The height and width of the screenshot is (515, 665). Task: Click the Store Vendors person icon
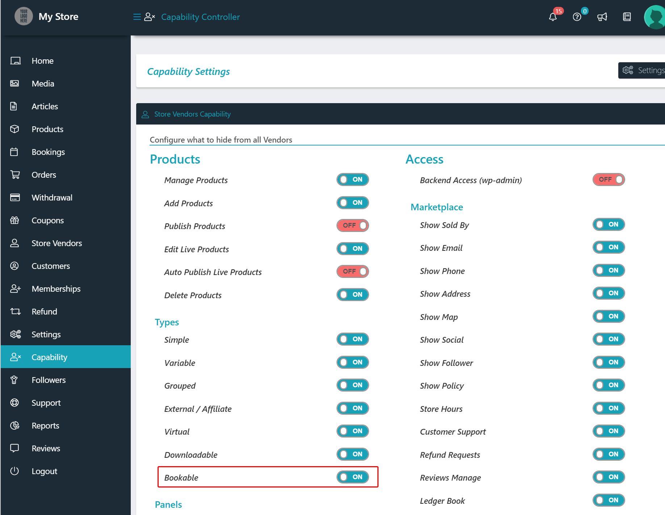14,243
